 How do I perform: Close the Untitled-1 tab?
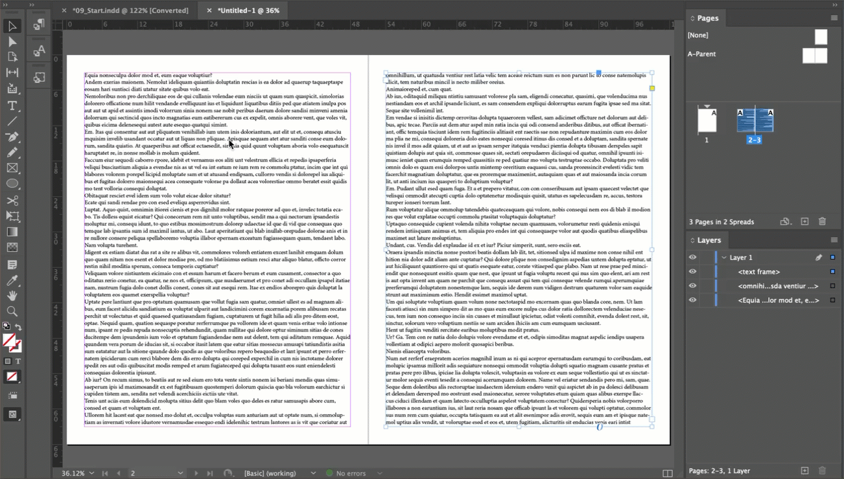209,10
